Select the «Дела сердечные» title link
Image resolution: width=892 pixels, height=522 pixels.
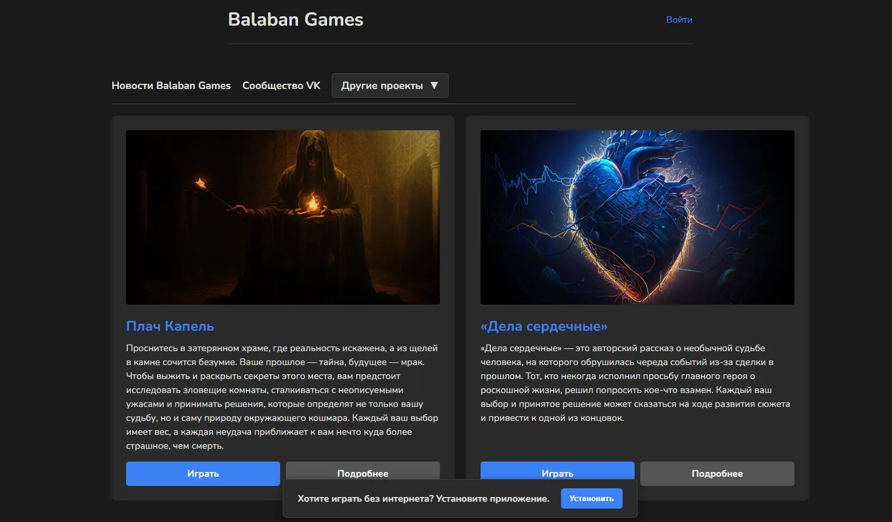(x=543, y=326)
